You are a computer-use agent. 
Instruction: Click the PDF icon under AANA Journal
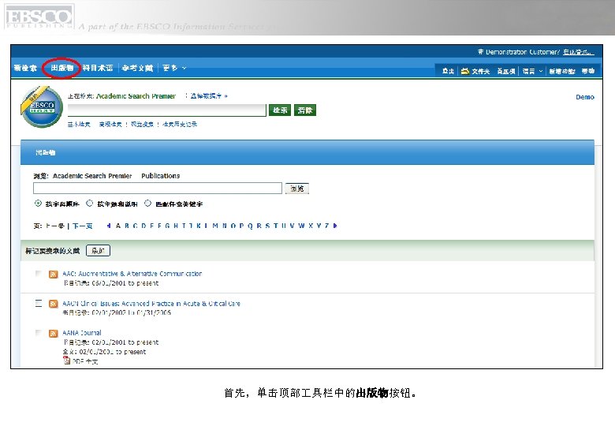coord(66,361)
